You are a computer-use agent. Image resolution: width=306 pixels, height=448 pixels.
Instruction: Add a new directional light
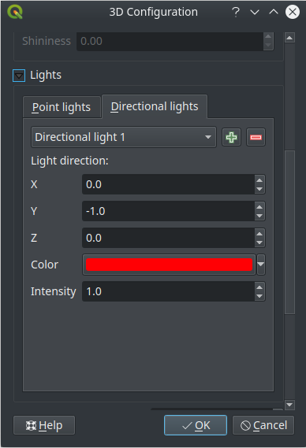pyautogui.click(x=231, y=138)
